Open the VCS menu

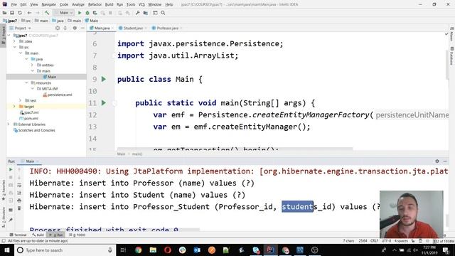click(141, 4)
